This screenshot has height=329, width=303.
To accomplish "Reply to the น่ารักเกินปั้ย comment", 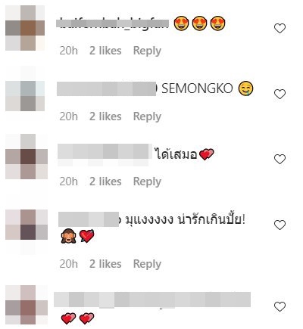I will [x=147, y=264].
